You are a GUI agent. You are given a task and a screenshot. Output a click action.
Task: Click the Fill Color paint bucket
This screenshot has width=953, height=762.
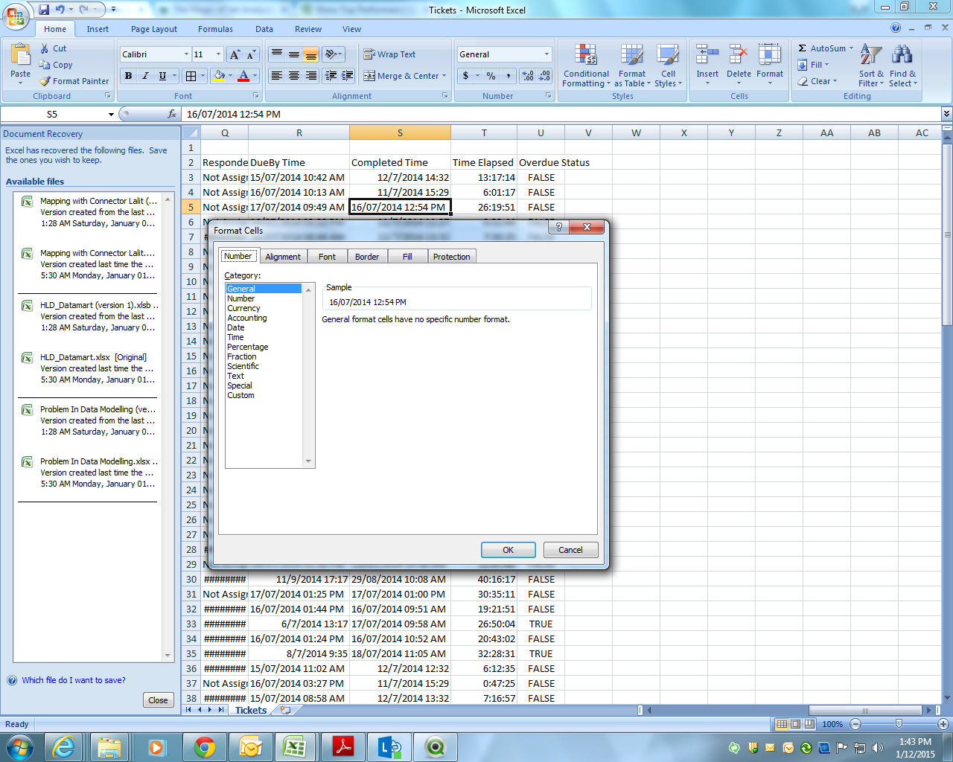(x=218, y=76)
